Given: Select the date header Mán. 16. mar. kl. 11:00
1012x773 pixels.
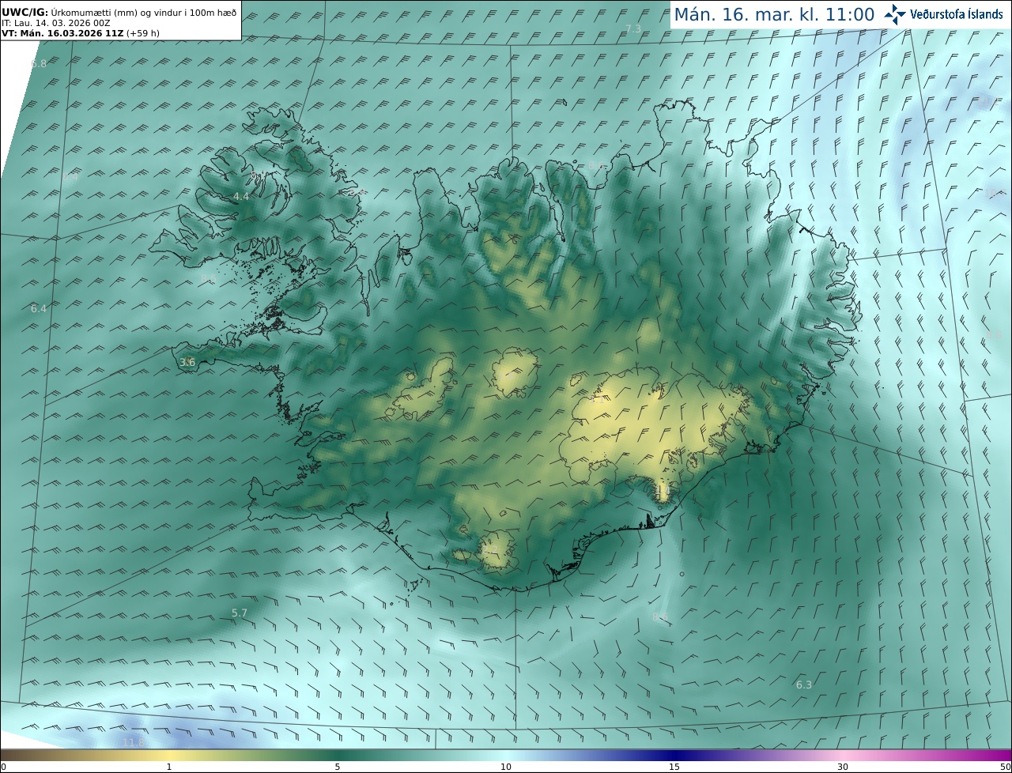Looking at the screenshot, I should click(x=774, y=14).
